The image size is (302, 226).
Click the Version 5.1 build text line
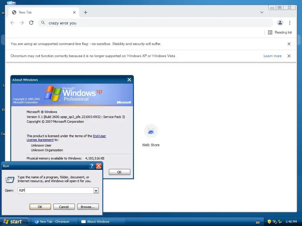pos(76,117)
